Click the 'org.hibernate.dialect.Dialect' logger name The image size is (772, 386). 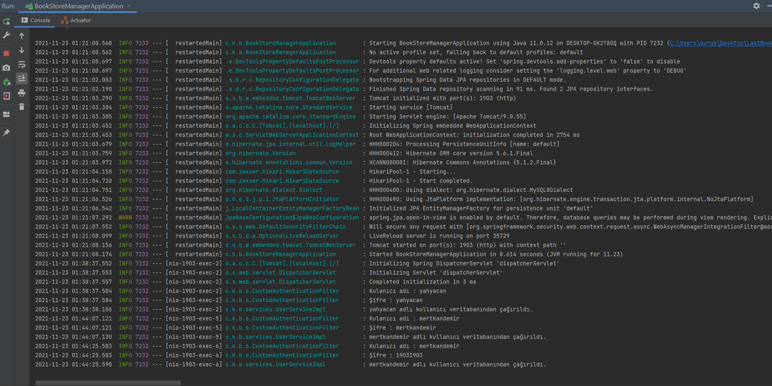pyautogui.click(x=274, y=190)
